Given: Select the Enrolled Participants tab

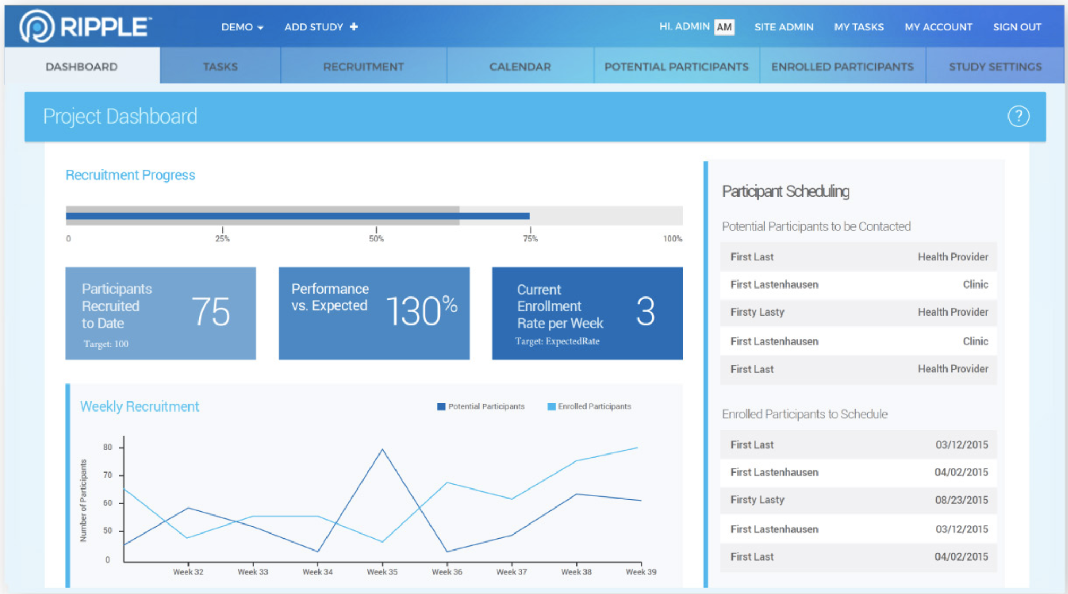Looking at the screenshot, I should click(x=842, y=66).
